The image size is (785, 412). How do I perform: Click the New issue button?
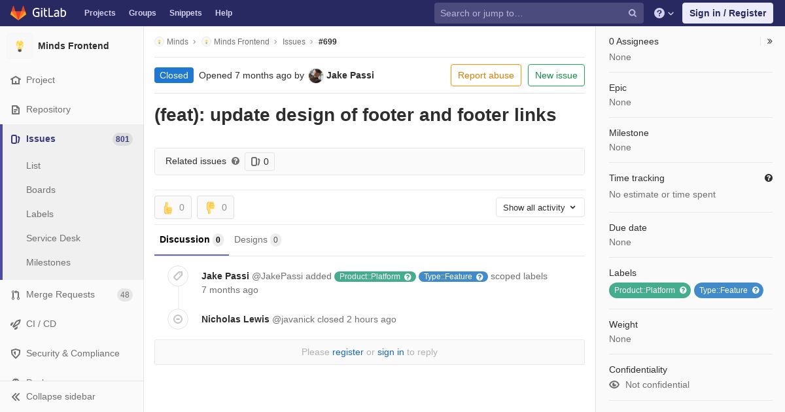(556, 75)
